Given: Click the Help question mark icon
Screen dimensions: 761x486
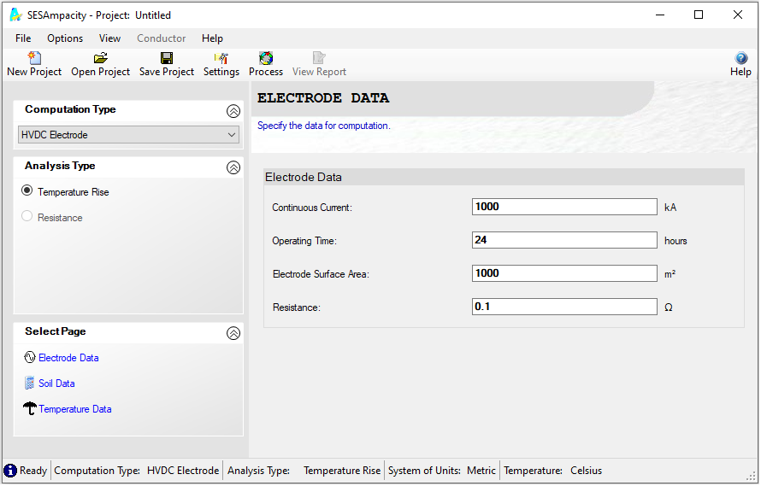Looking at the screenshot, I should tap(741, 58).
